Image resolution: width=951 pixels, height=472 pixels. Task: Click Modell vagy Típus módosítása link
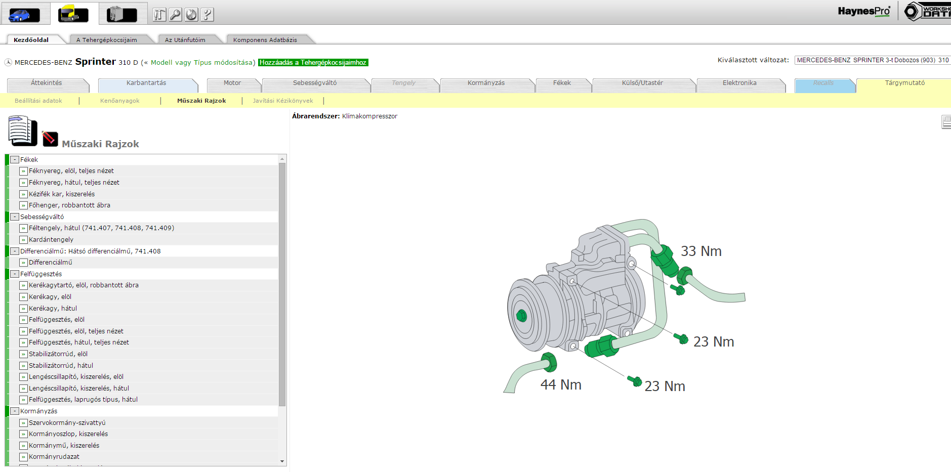[202, 63]
